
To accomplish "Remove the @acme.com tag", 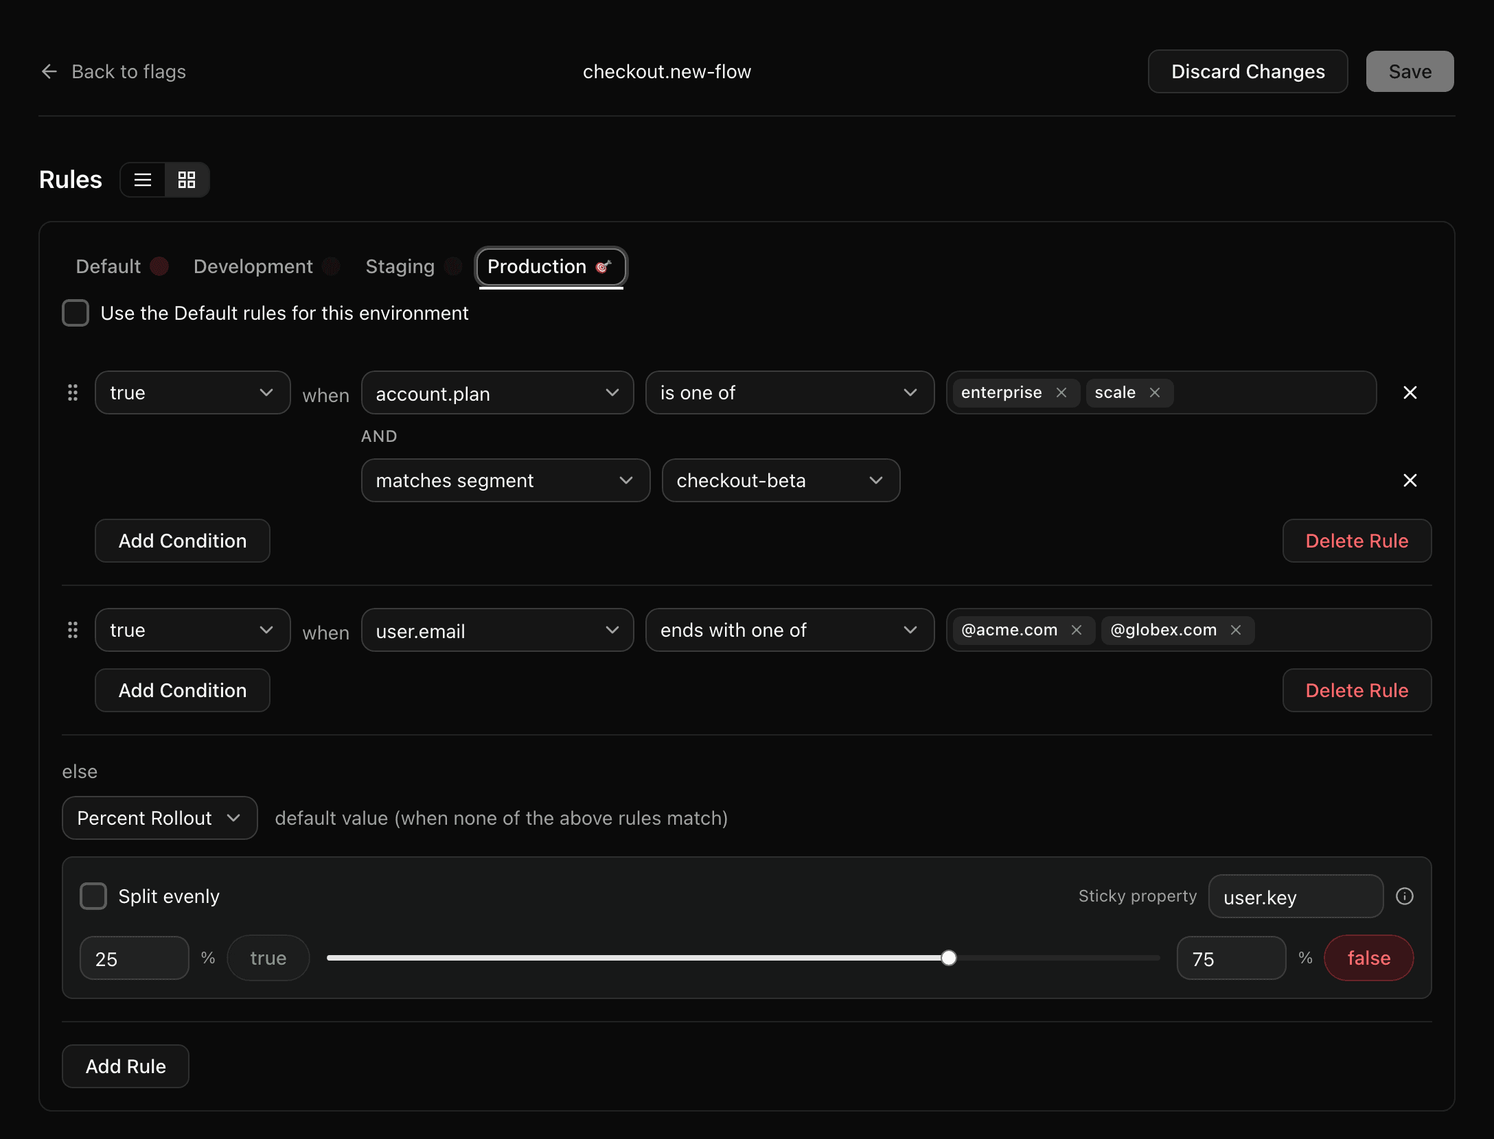I will (1077, 630).
